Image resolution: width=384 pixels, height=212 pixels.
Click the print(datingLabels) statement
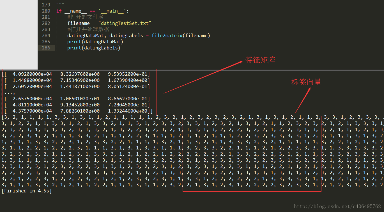click(94, 48)
